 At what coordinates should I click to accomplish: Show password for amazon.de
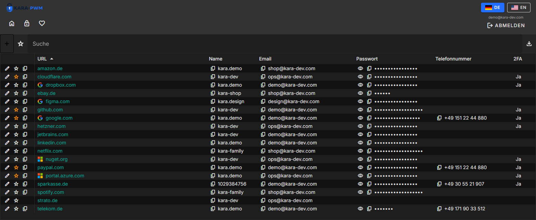360,68
